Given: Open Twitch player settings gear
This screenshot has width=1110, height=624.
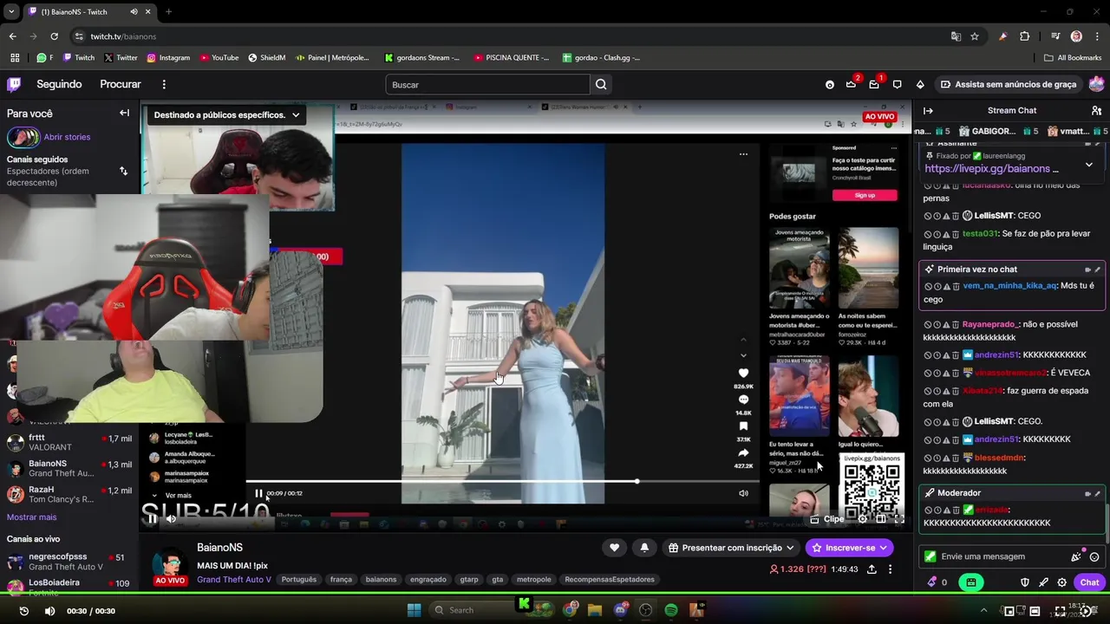Looking at the screenshot, I should pyautogui.click(x=861, y=519).
